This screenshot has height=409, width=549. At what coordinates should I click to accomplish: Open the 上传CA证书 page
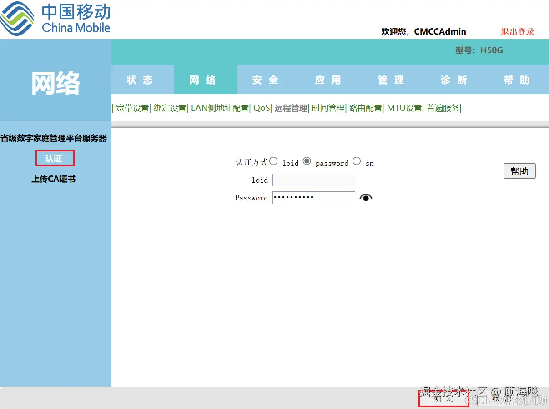click(x=53, y=179)
